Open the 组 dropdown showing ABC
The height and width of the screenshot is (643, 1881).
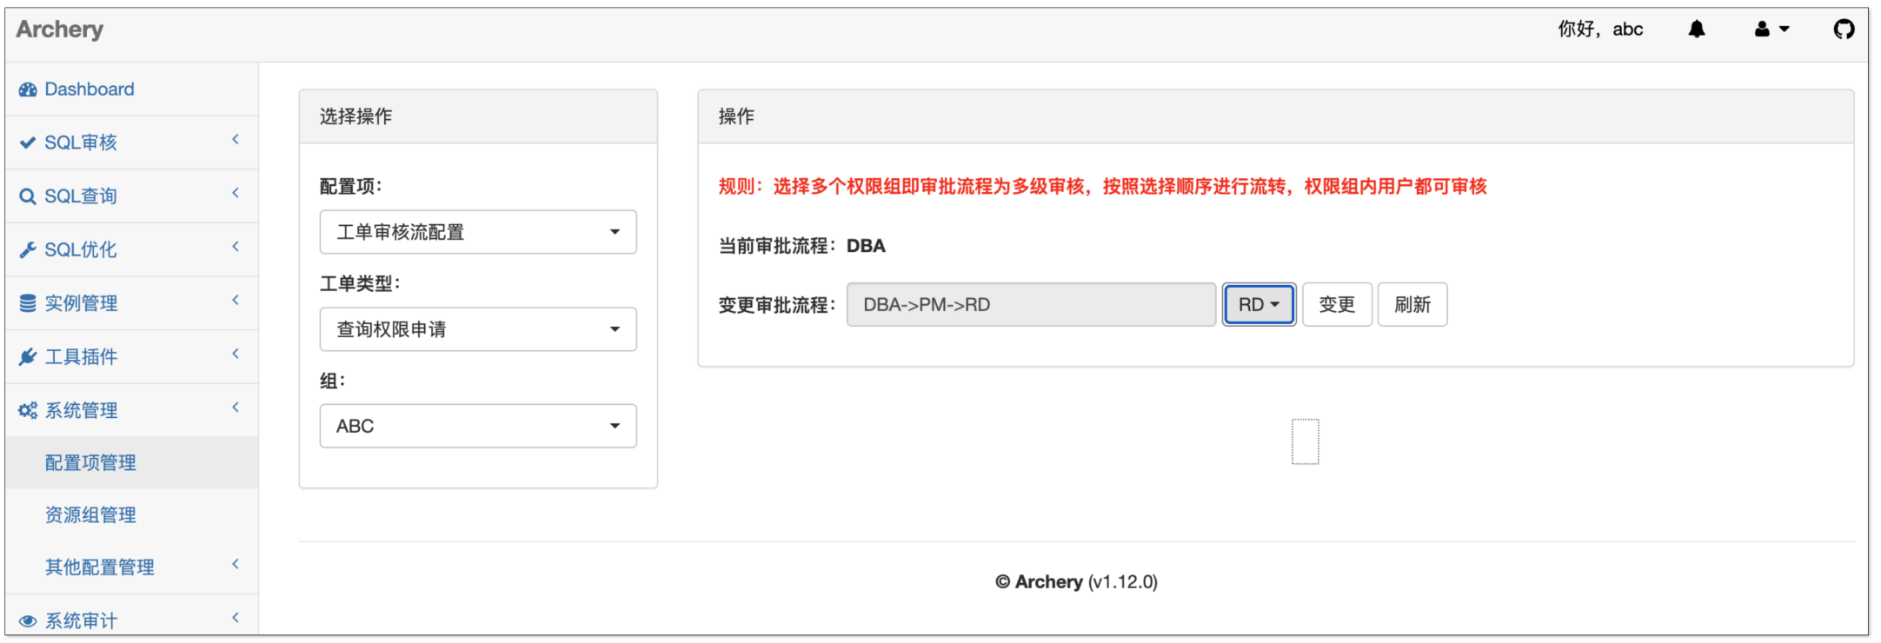[x=477, y=426]
